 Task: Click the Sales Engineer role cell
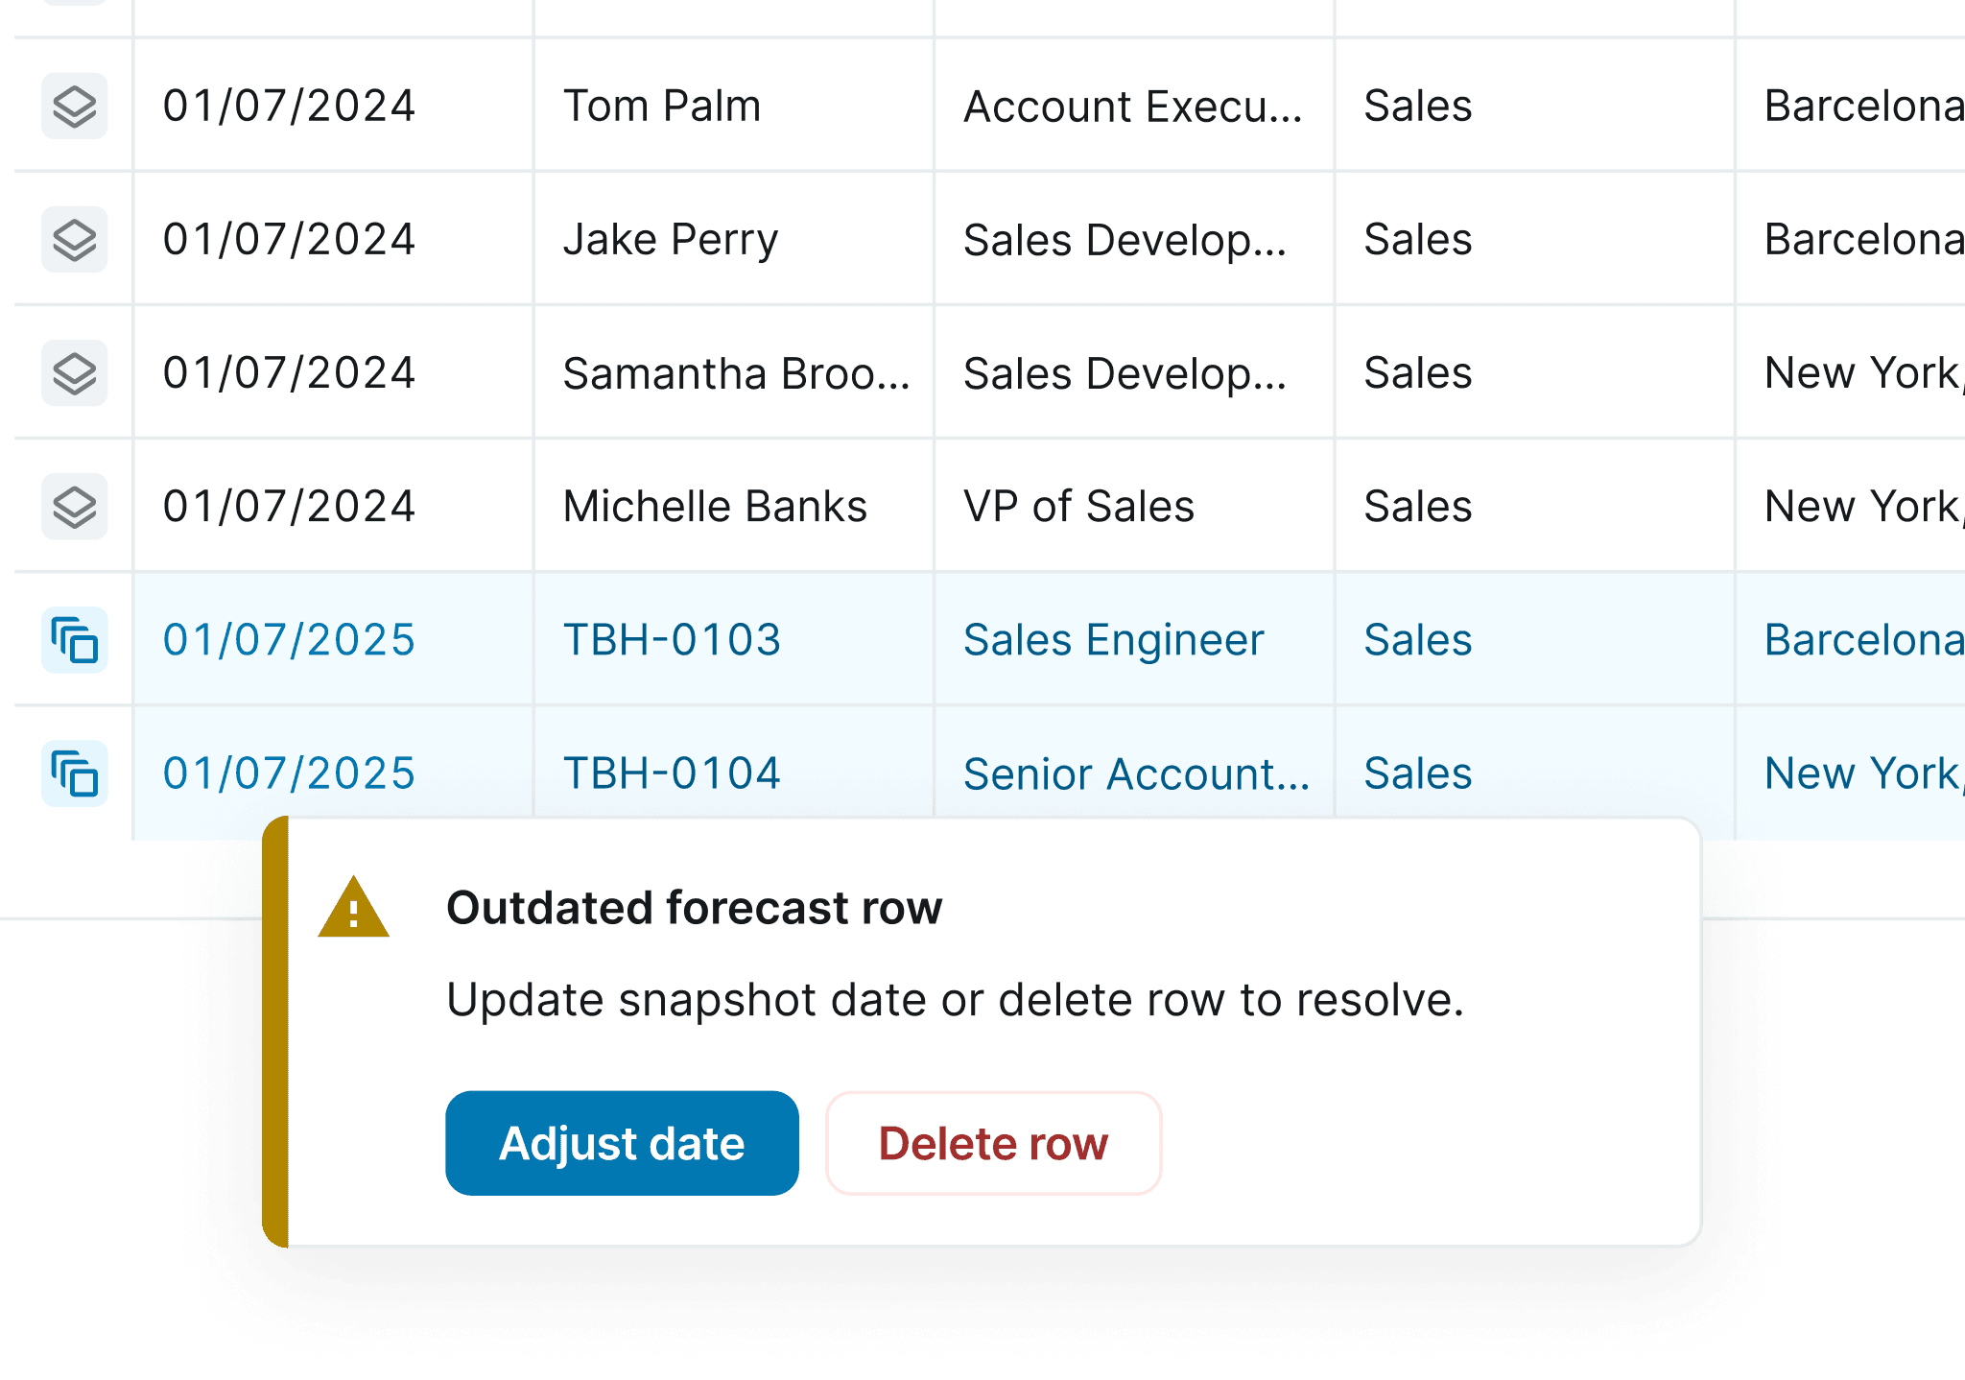coord(1113,639)
